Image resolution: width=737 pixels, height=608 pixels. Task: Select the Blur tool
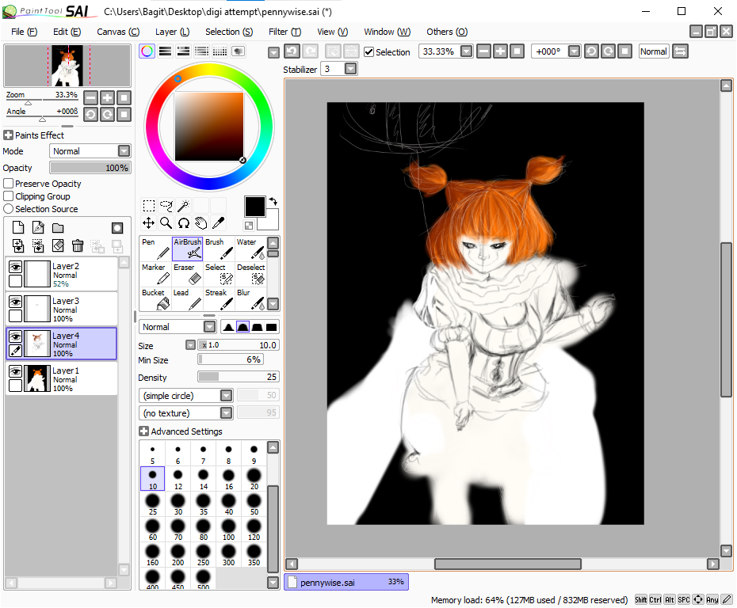250,299
